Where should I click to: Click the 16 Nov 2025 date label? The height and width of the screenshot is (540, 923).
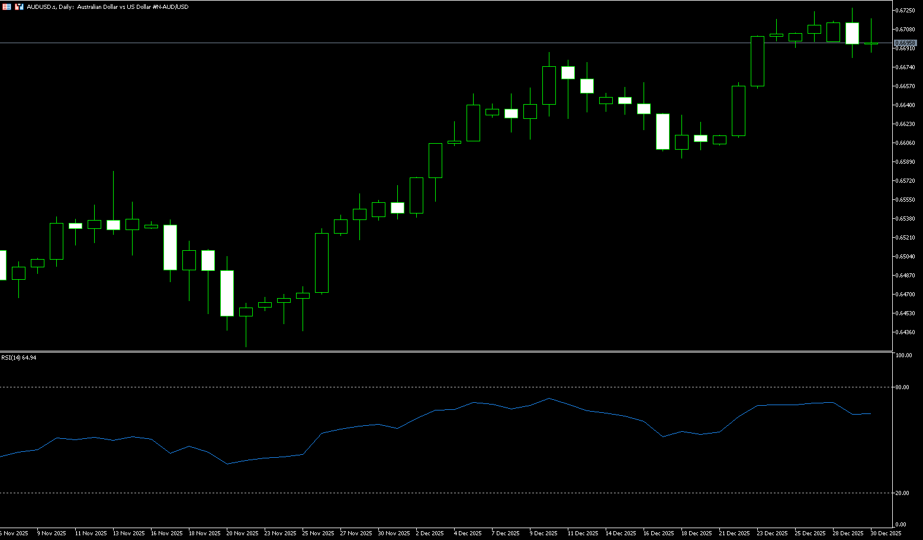(167, 533)
